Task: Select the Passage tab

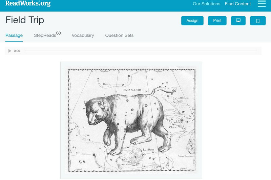Action: tap(14, 35)
